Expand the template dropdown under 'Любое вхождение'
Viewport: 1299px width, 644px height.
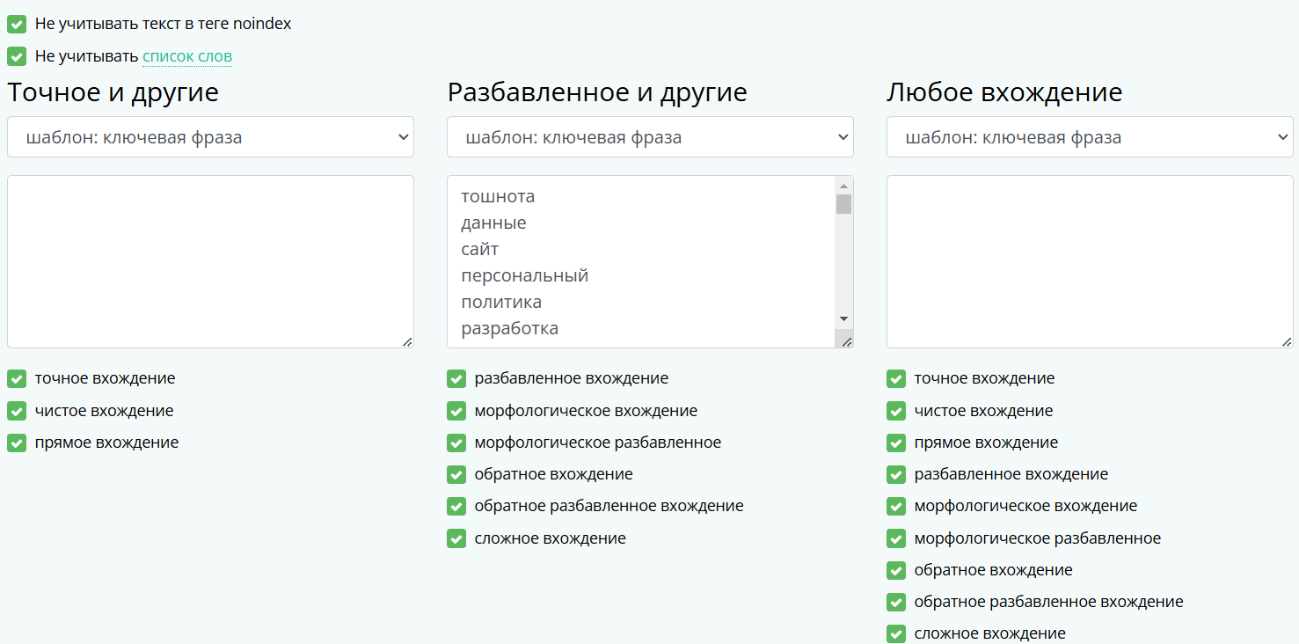tap(1090, 137)
